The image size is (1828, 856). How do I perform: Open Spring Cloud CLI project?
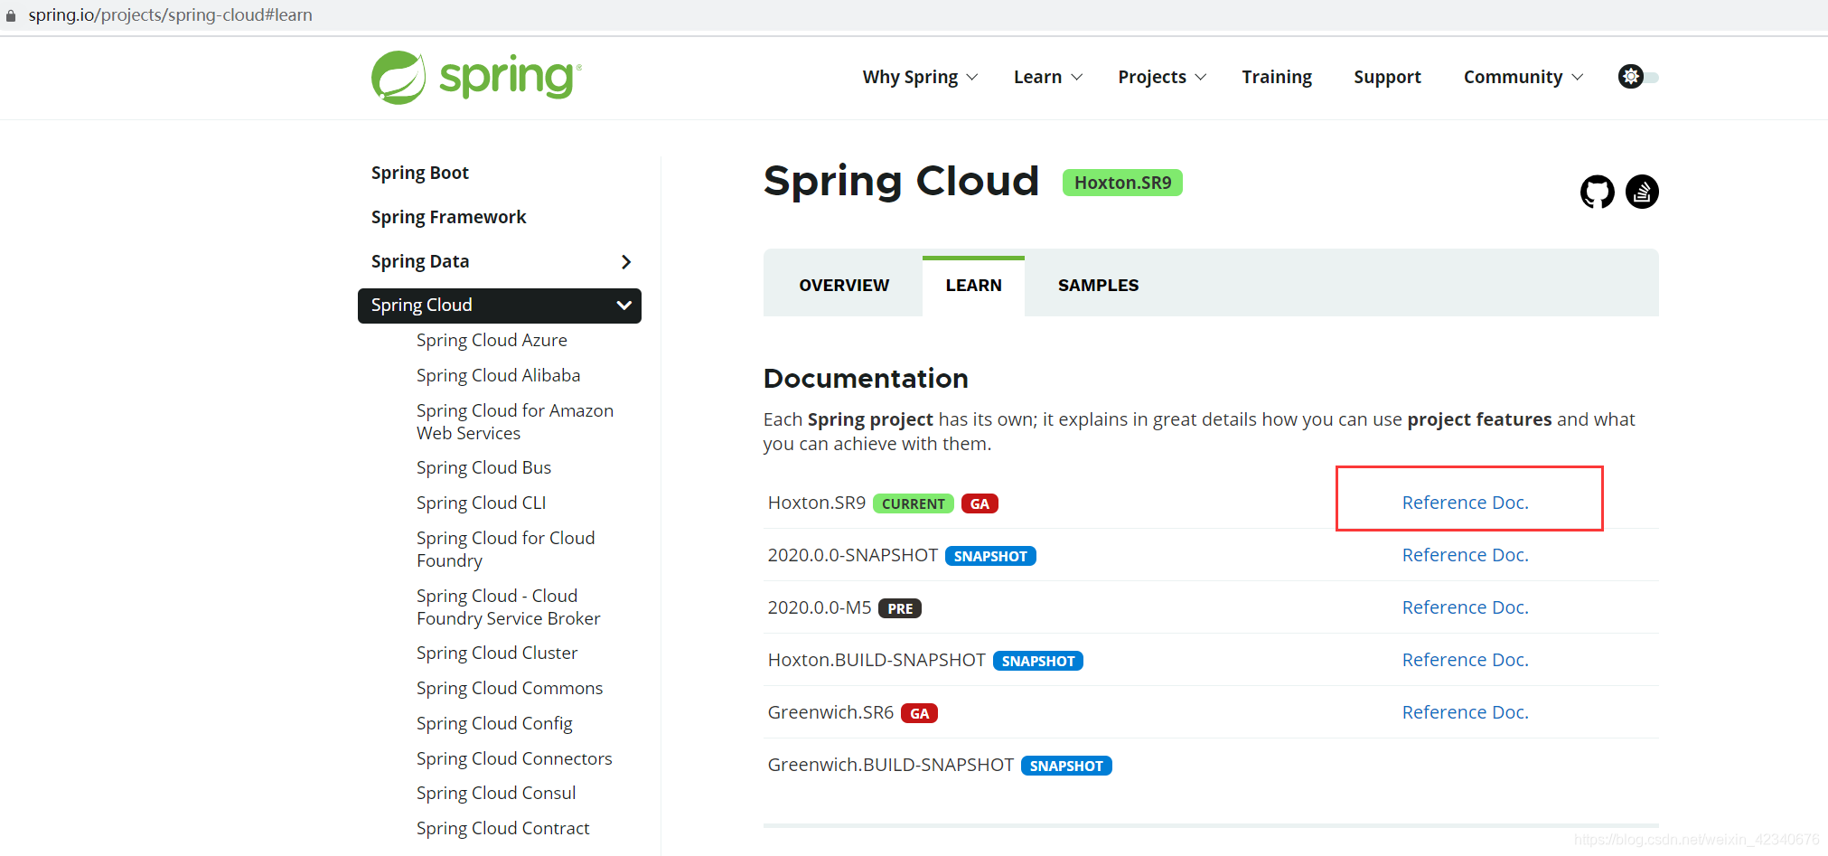tap(481, 503)
